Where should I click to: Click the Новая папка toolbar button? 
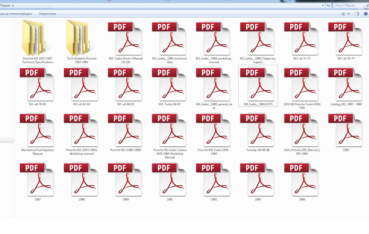pyautogui.click(x=48, y=13)
